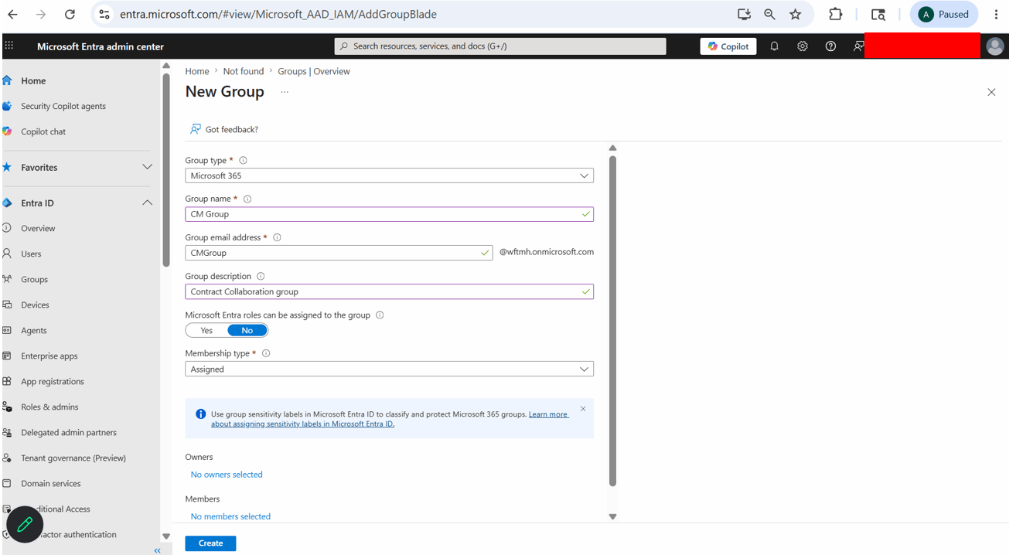The image size is (1016, 555).
Task: Open Enterprise apps in sidebar
Action: (x=49, y=356)
